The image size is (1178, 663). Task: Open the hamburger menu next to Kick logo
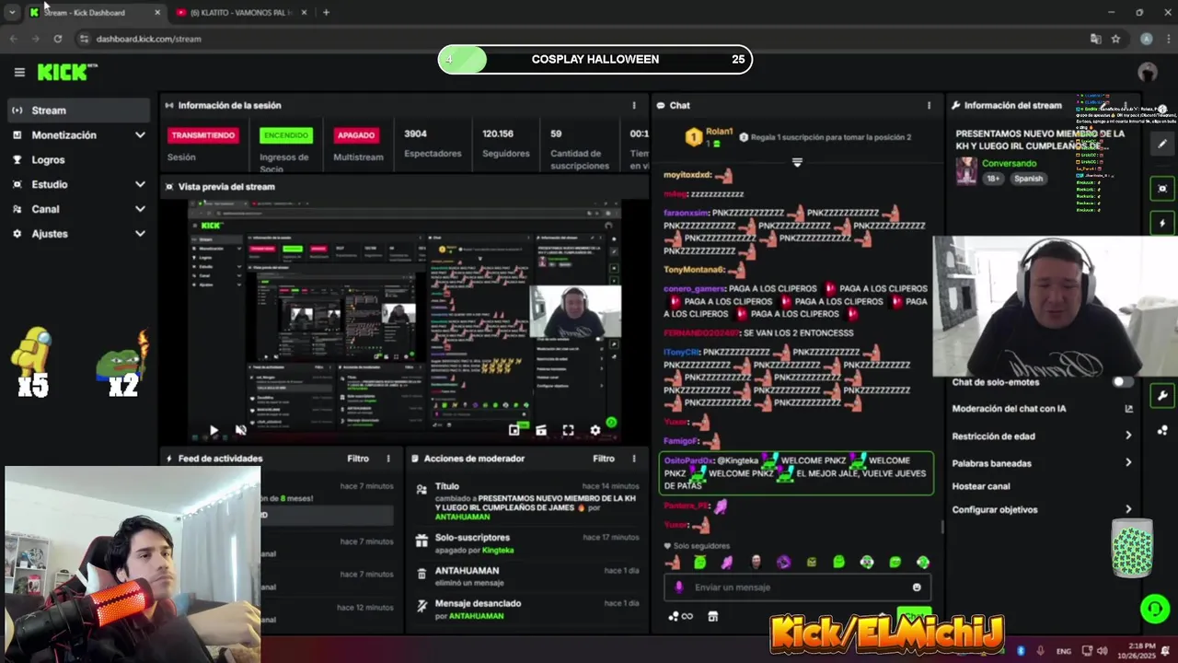(x=19, y=72)
